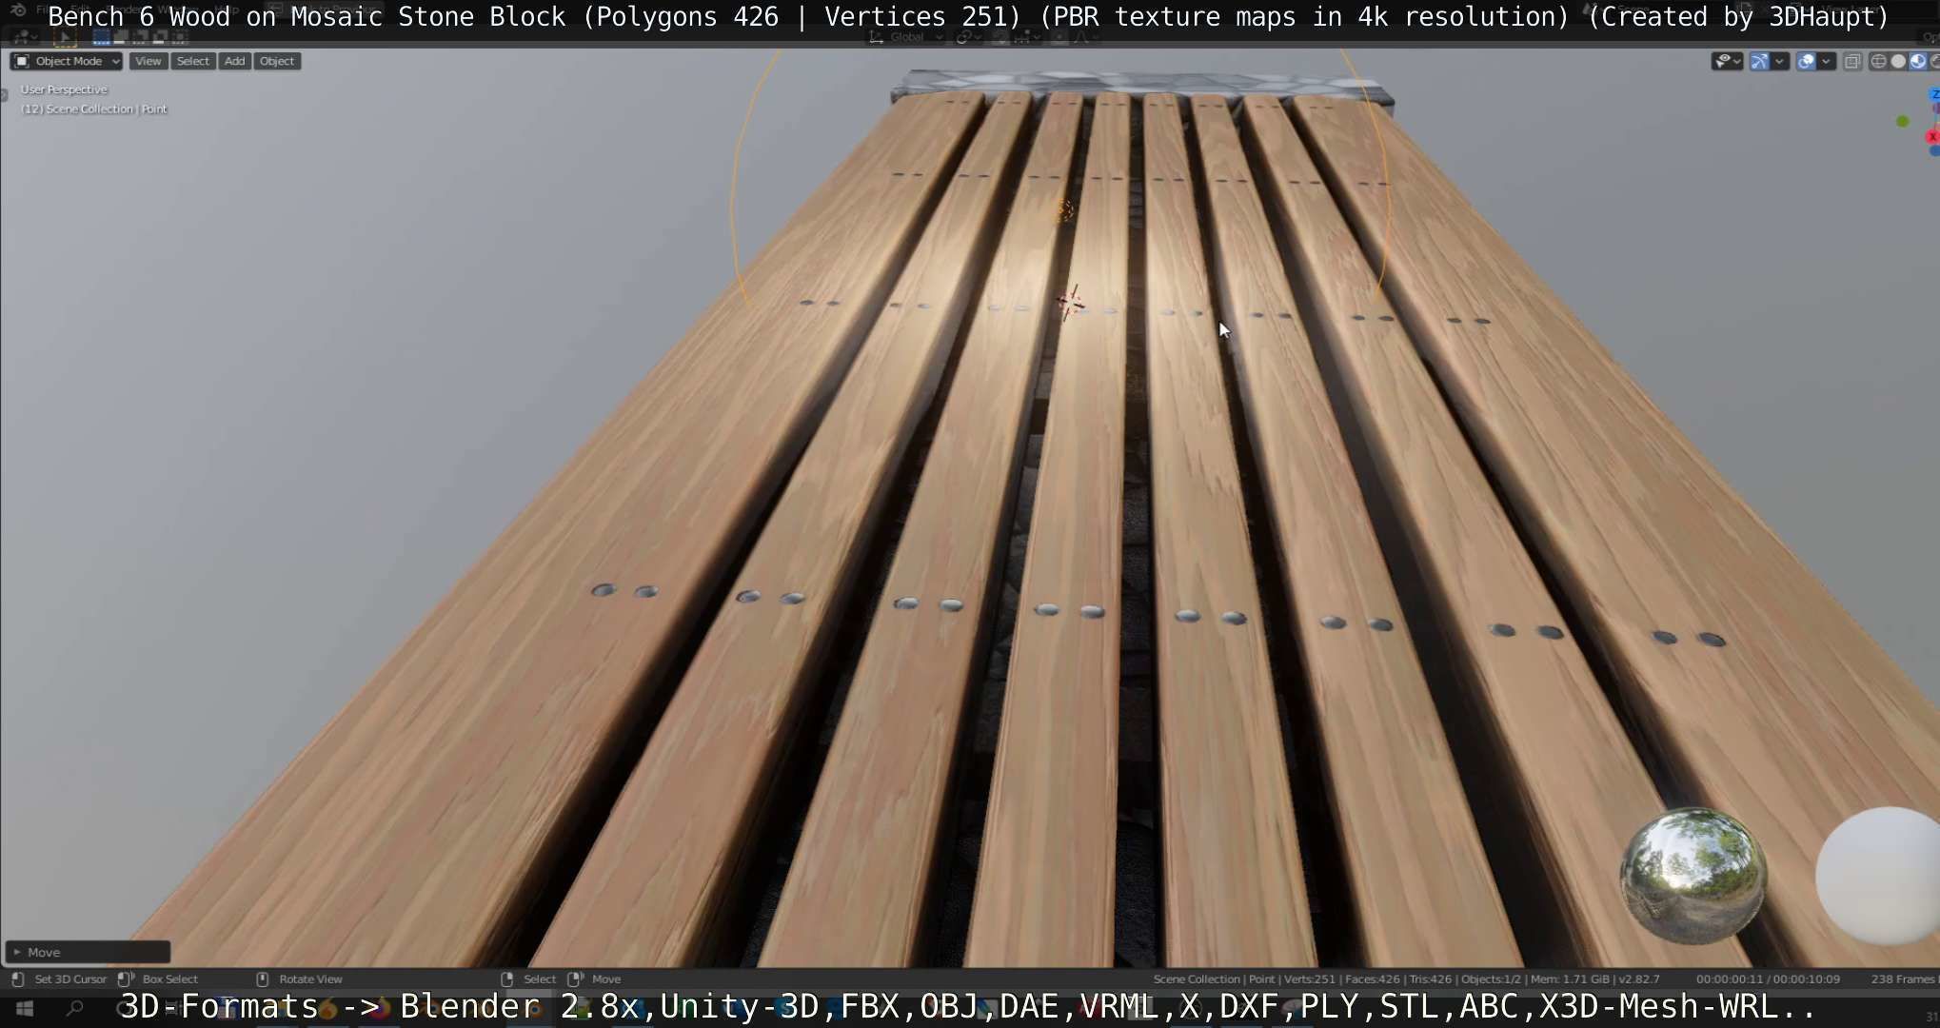The height and width of the screenshot is (1028, 1940).
Task: Click the '(12) Scene Collection | Point' label
Action: (93, 109)
